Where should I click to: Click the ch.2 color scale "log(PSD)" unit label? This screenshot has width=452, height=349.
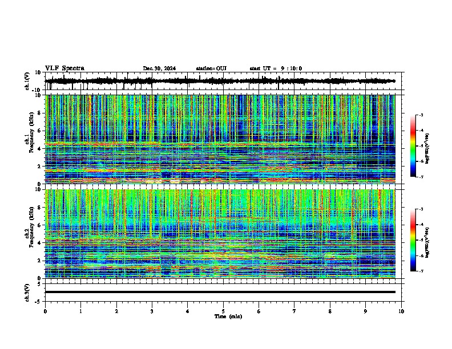[427, 242]
